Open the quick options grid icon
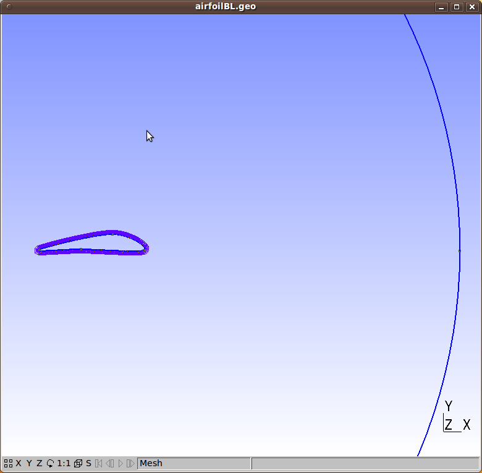This screenshot has height=473, width=482. 8,464
